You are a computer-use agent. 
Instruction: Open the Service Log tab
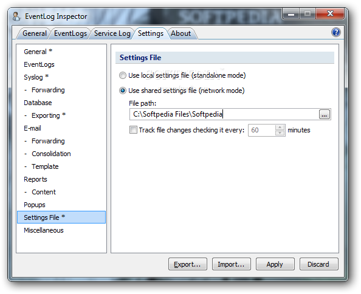click(x=112, y=33)
